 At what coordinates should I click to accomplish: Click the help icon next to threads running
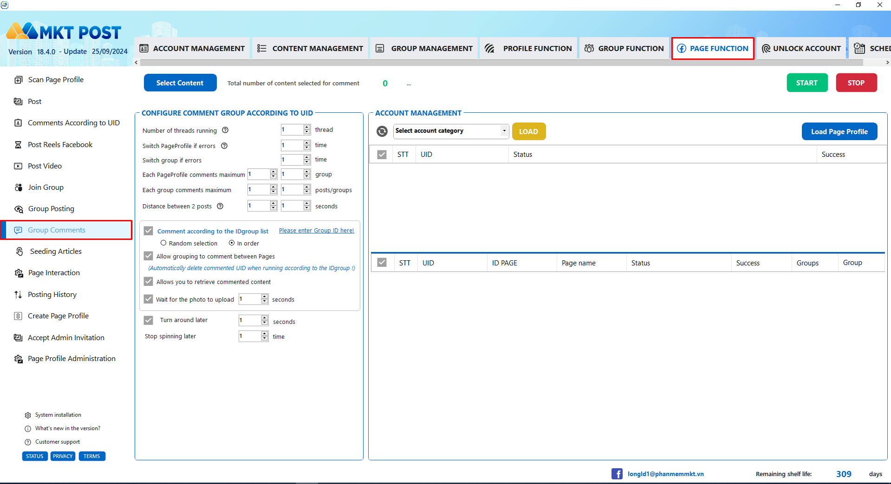225,130
